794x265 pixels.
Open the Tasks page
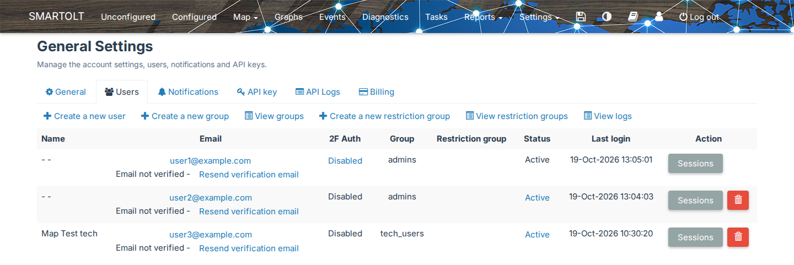pos(436,17)
